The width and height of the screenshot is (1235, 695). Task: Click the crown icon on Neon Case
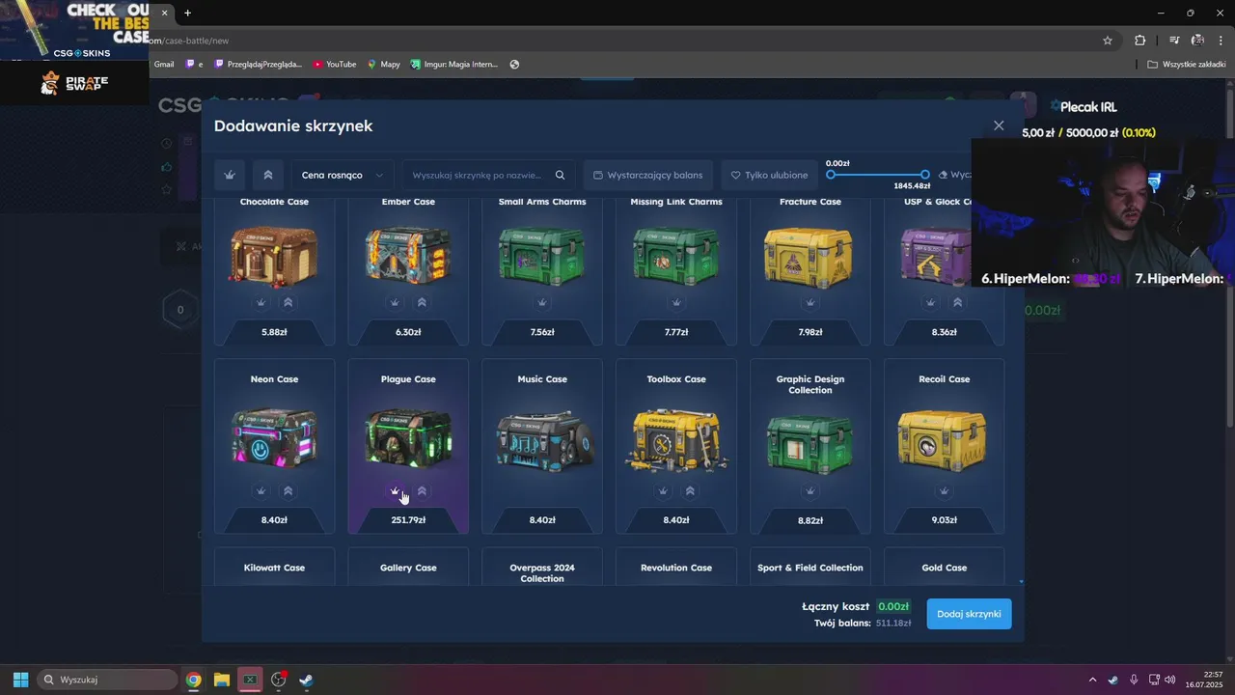coord(261,490)
